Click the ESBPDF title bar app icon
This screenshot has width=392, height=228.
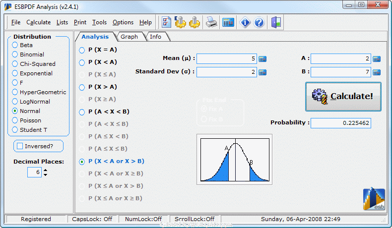8,7
